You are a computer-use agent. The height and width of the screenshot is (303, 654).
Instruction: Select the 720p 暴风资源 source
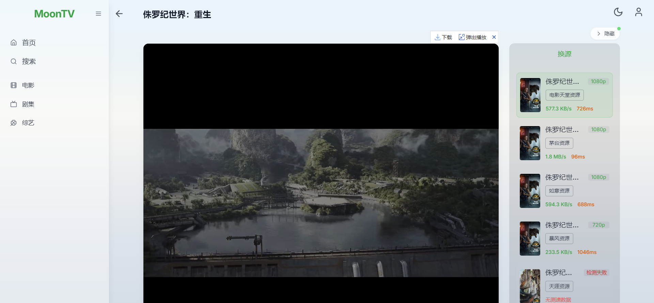(559, 239)
